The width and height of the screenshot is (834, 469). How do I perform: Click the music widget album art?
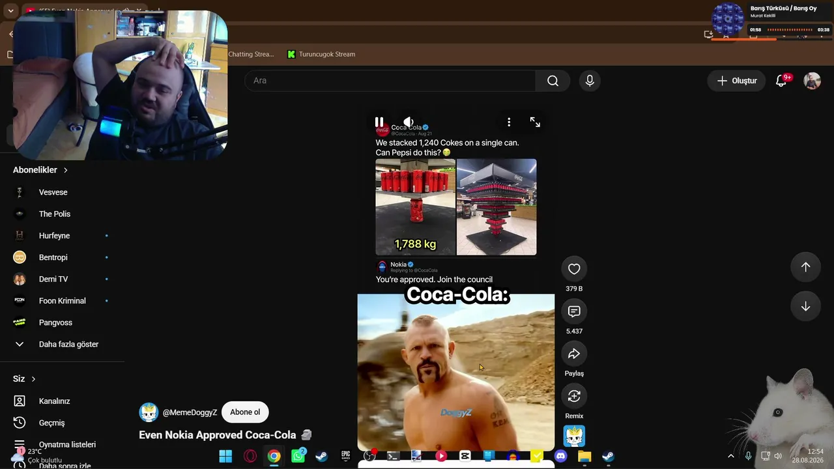pyautogui.click(x=728, y=19)
